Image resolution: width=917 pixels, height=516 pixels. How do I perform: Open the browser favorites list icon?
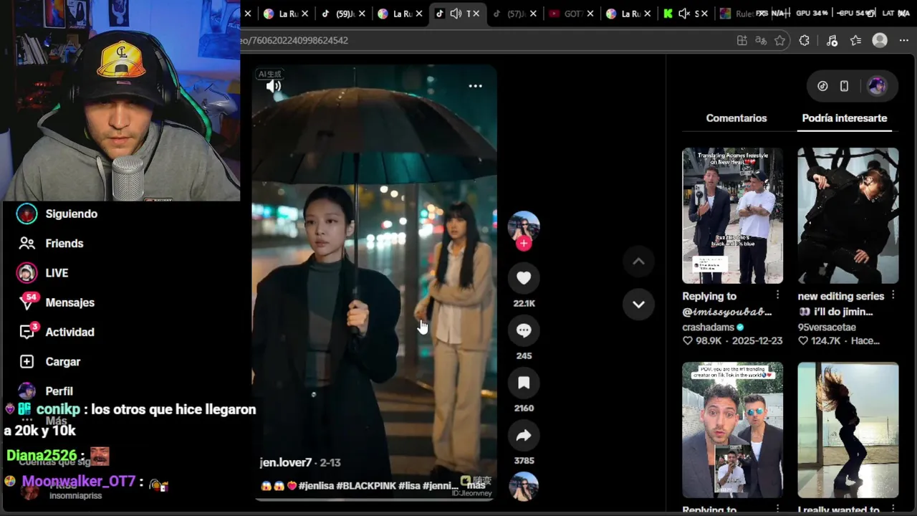coord(855,41)
